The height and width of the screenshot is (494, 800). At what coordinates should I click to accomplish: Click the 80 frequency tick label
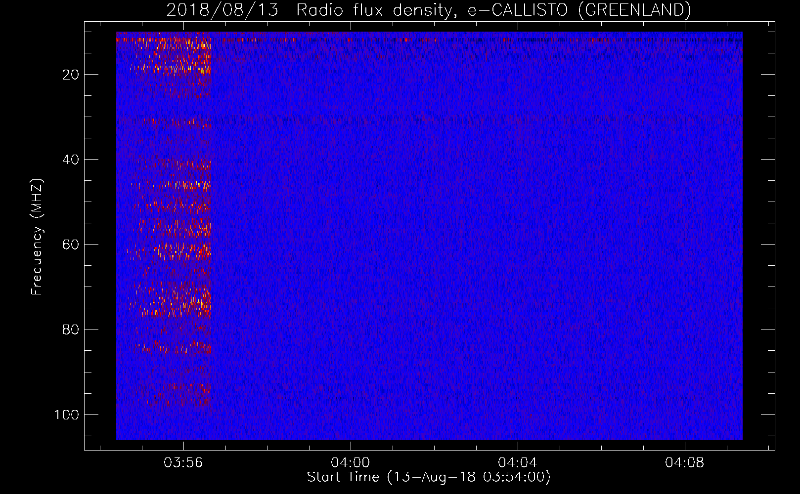[x=71, y=329]
